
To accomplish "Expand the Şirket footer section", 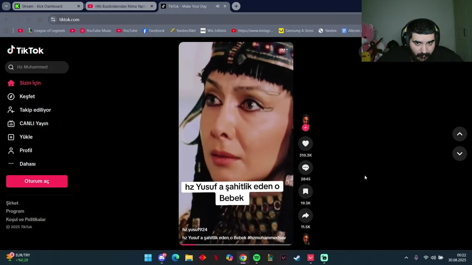I will tap(12, 203).
